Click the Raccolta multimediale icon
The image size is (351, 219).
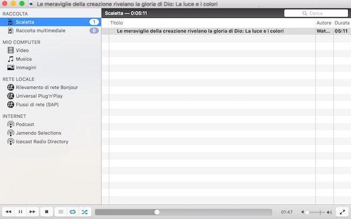pos(10,30)
